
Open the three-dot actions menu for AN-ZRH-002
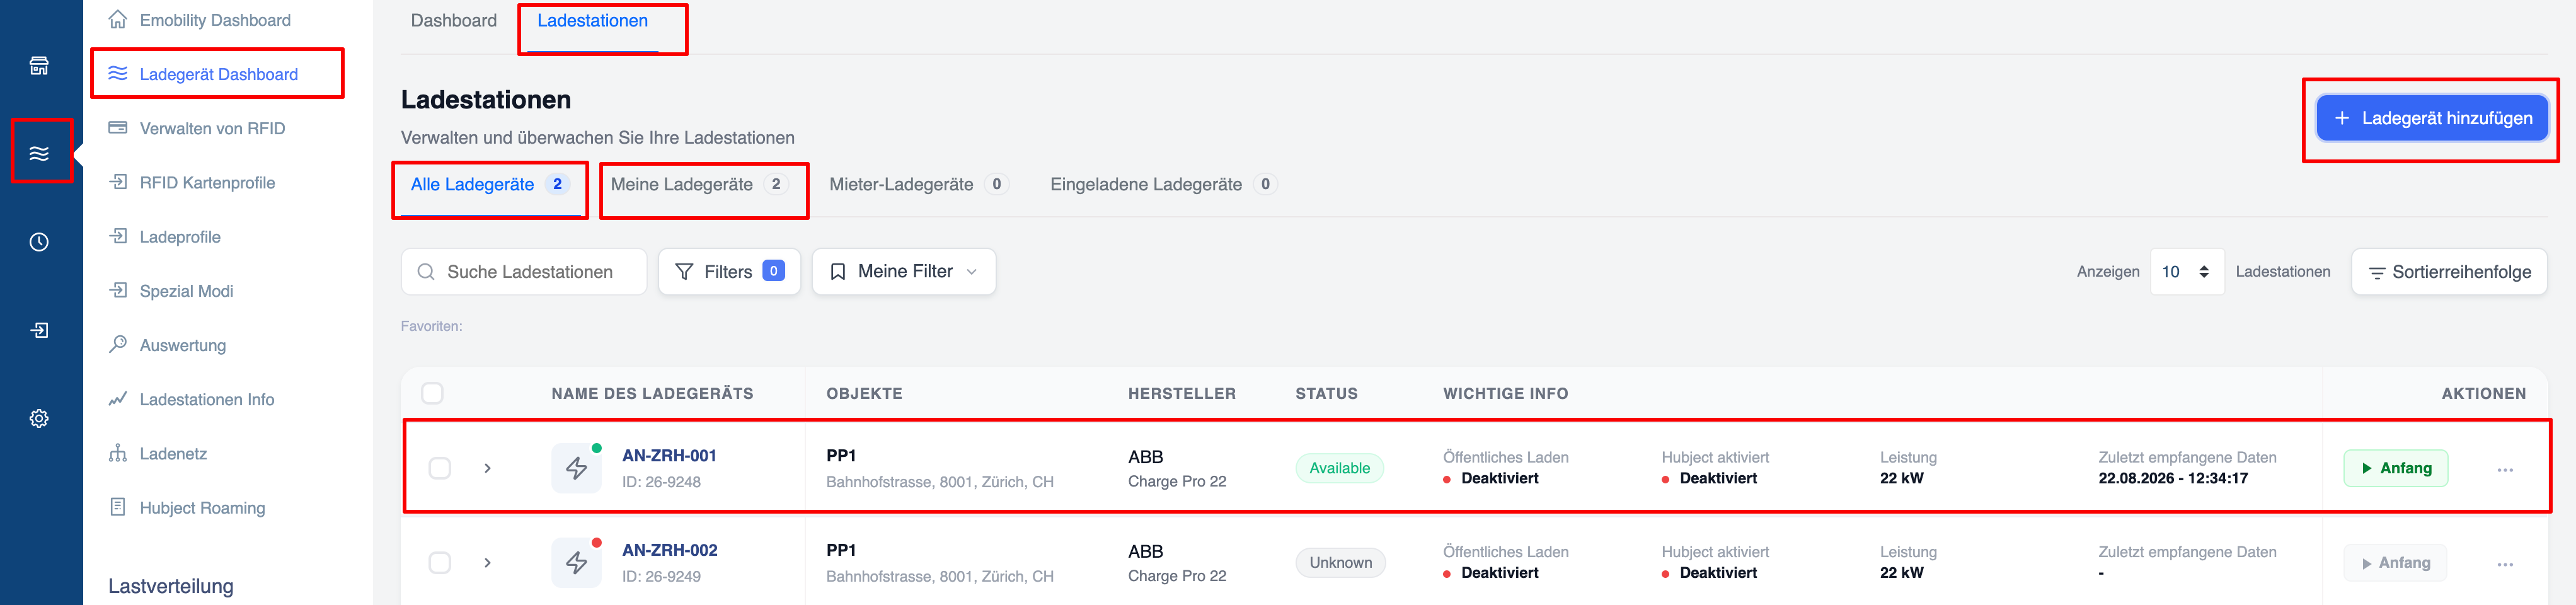click(2505, 564)
